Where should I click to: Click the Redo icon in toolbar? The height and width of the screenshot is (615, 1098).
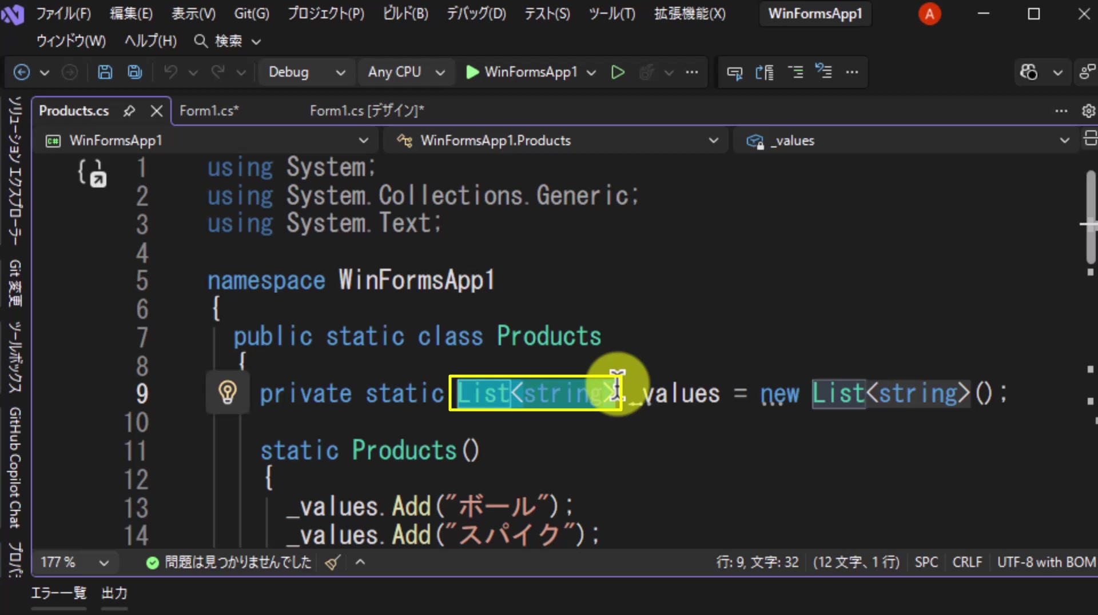(x=218, y=72)
